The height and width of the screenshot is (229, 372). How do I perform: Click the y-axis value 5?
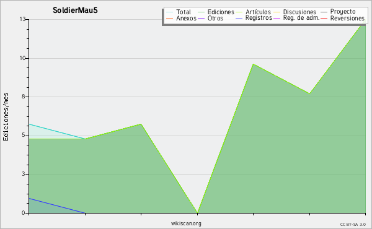(24, 135)
